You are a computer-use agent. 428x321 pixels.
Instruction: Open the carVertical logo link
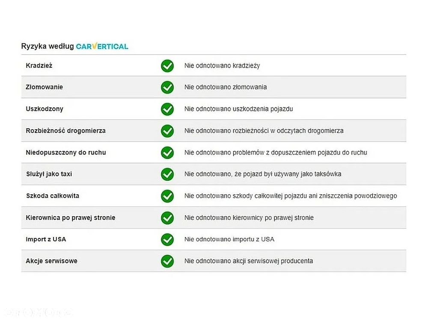102,46
